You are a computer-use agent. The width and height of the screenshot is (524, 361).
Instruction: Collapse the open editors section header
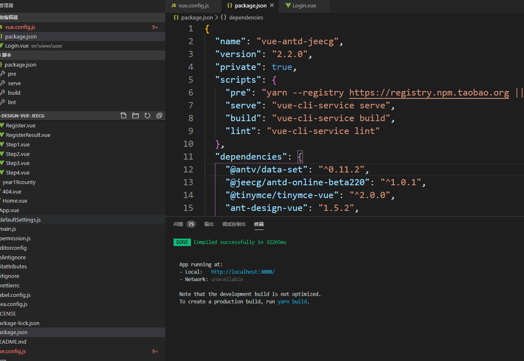pyautogui.click(x=83, y=17)
